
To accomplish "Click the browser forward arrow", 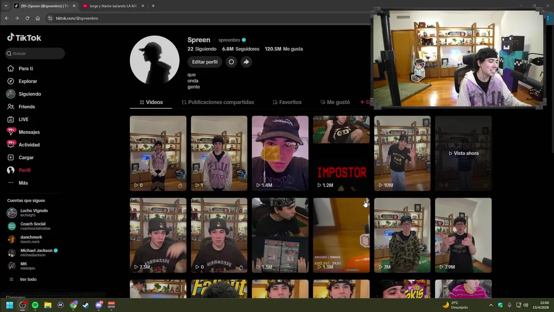I will [17, 18].
